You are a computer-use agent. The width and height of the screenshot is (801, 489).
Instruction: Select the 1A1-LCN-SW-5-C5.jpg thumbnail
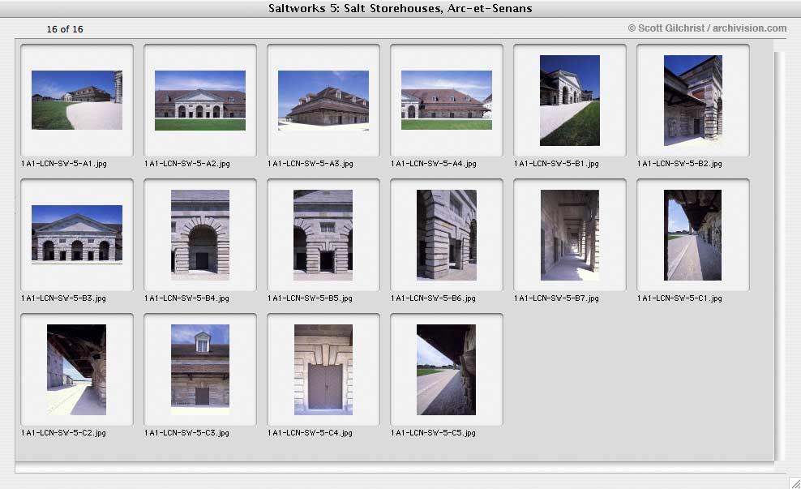pos(447,370)
